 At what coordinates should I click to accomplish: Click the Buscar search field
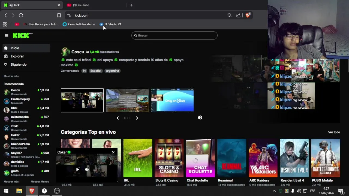click(174, 35)
